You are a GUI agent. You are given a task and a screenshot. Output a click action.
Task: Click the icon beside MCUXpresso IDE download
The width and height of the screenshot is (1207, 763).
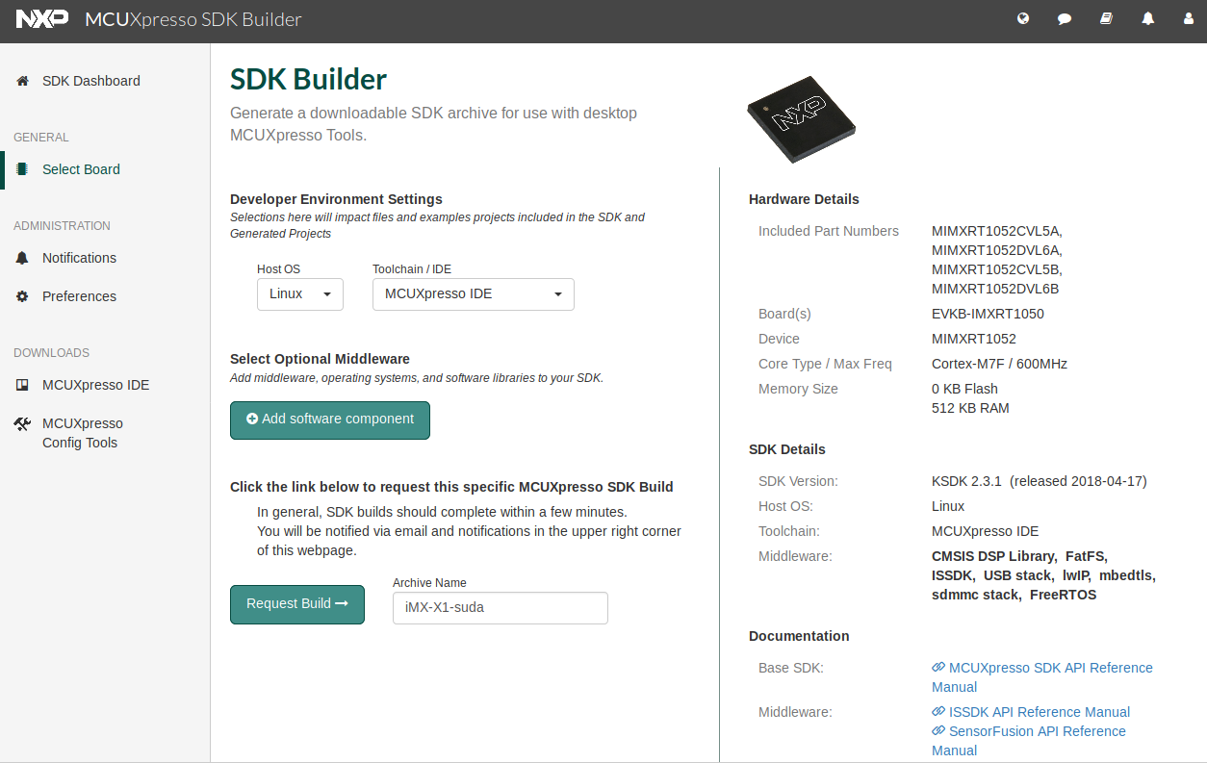[x=22, y=385]
